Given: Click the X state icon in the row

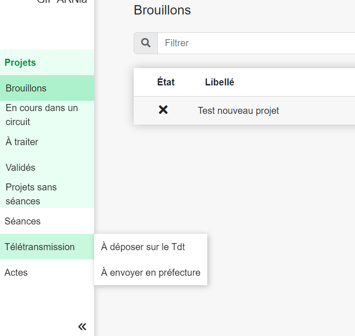Looking at the screenshot, I should 163,110.
